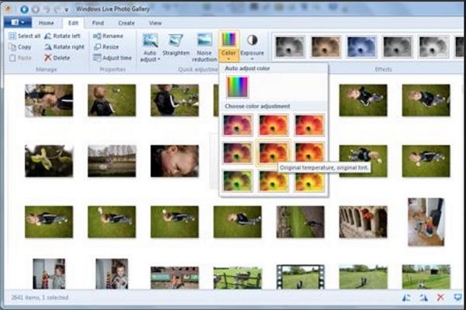Choose the top-left purple-tinted color adjustment
This screenshot has width=466, height=310.
point(238,125)
